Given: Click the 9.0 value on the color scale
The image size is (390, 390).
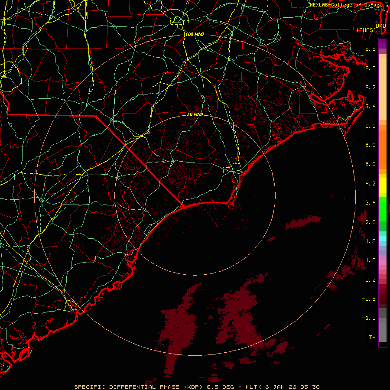Looking at the screenshot, I should [370, 68].
